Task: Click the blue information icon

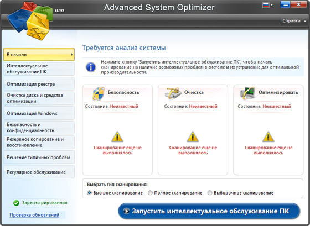Action: (91, 67)
